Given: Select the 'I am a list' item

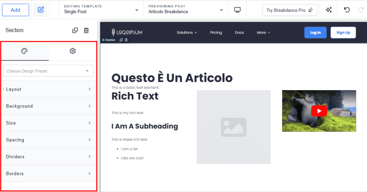Looking at the screenshot, I should tap(129, 149).
